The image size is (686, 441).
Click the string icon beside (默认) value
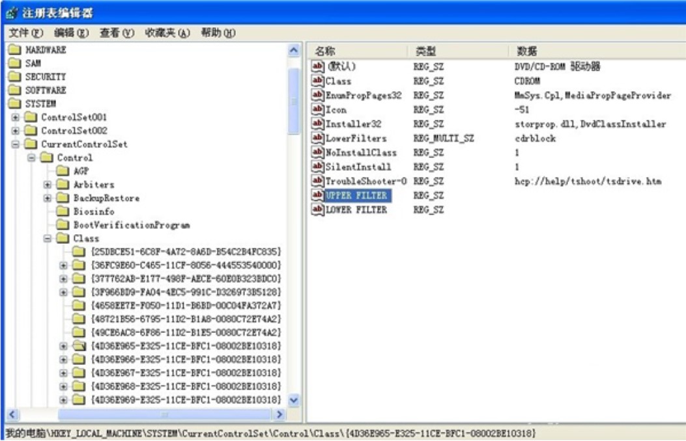[x=318, y=66]
